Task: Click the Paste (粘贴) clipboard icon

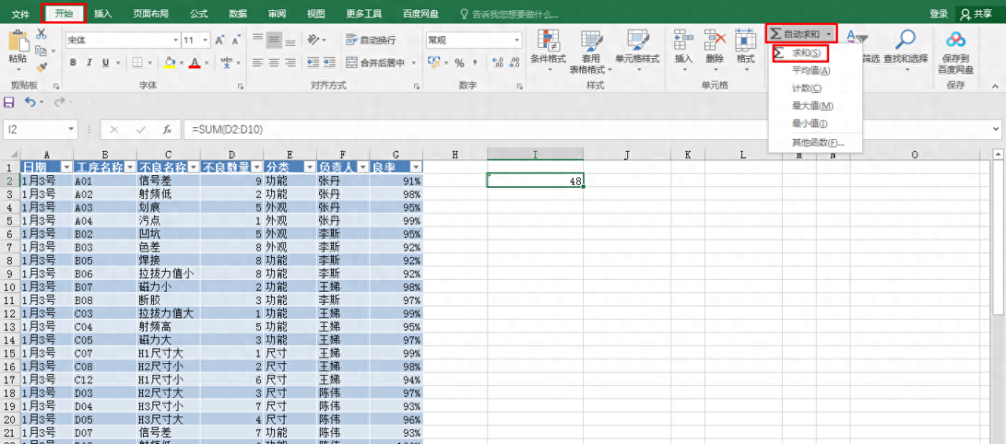Action: (x=18, y=42)
